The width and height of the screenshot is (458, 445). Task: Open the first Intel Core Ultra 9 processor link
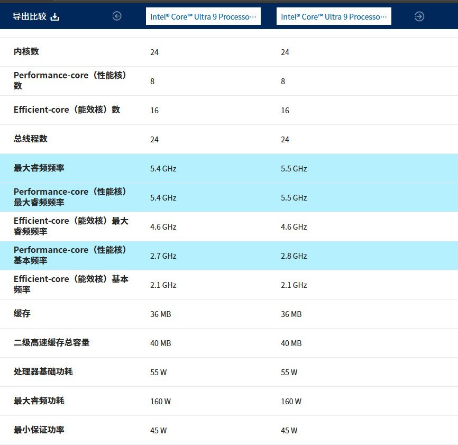[203, 16]
